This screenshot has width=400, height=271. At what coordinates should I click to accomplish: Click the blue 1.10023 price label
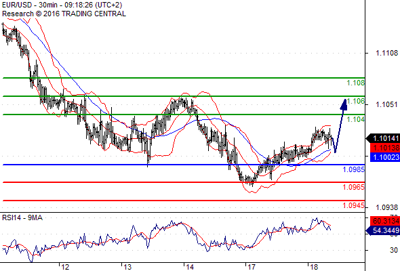click(x=385, y=157)
